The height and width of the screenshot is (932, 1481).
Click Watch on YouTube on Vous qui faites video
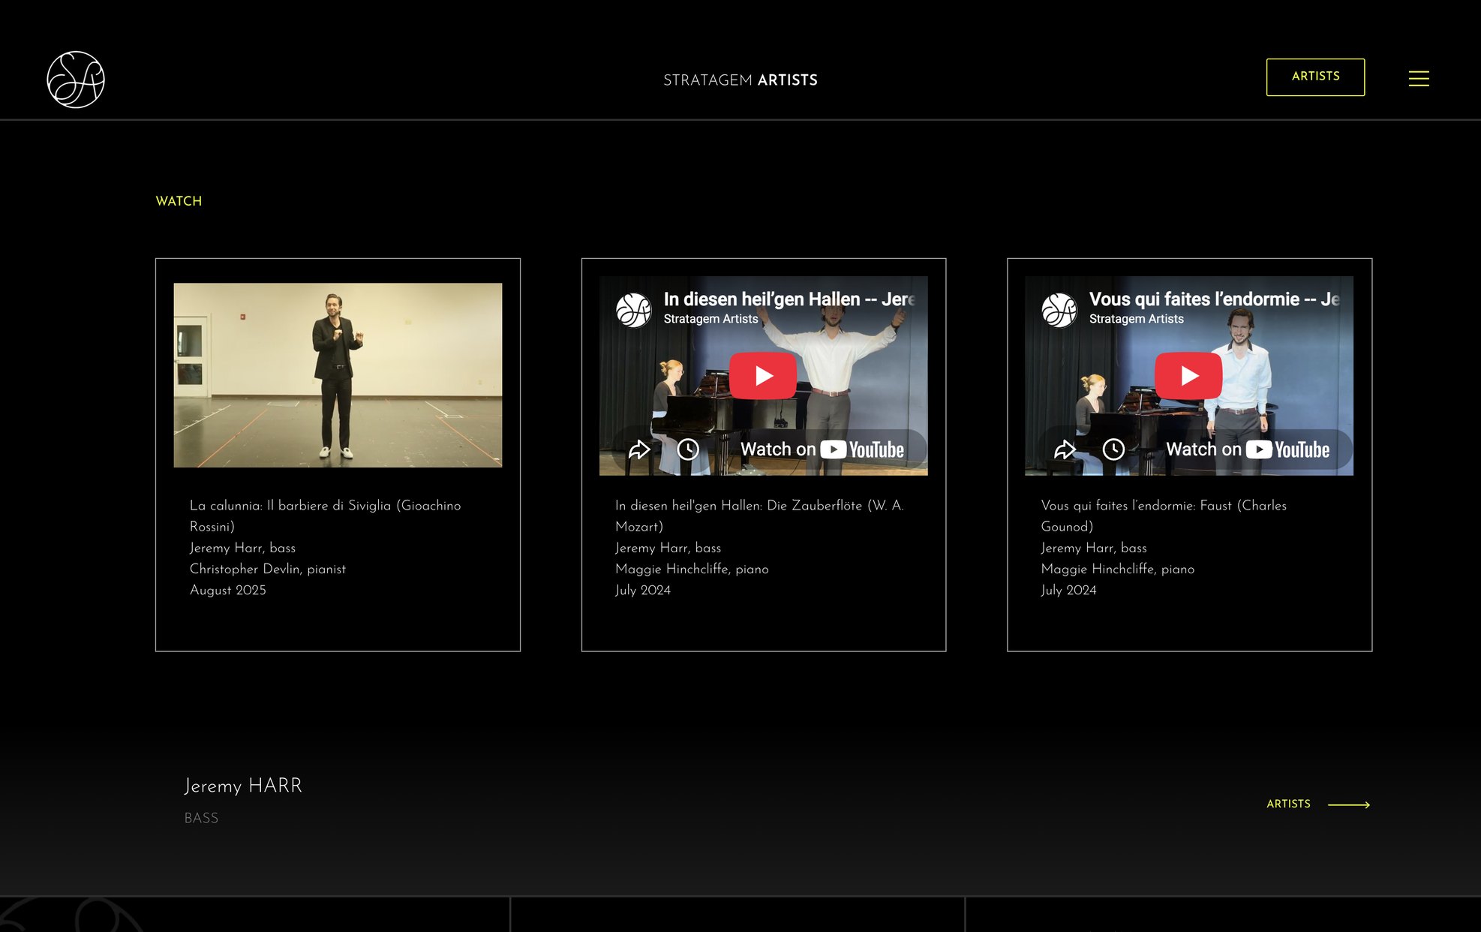pos(1248,449)
